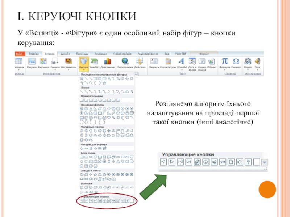Click the 'Фигуры для формул' header

(x=94, y=144)
